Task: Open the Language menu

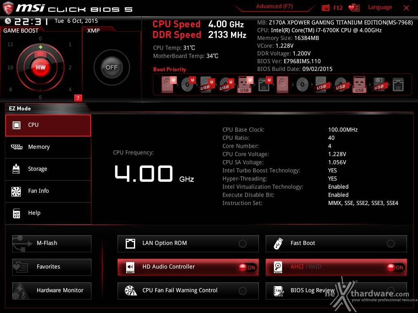Action: (380, 7)
